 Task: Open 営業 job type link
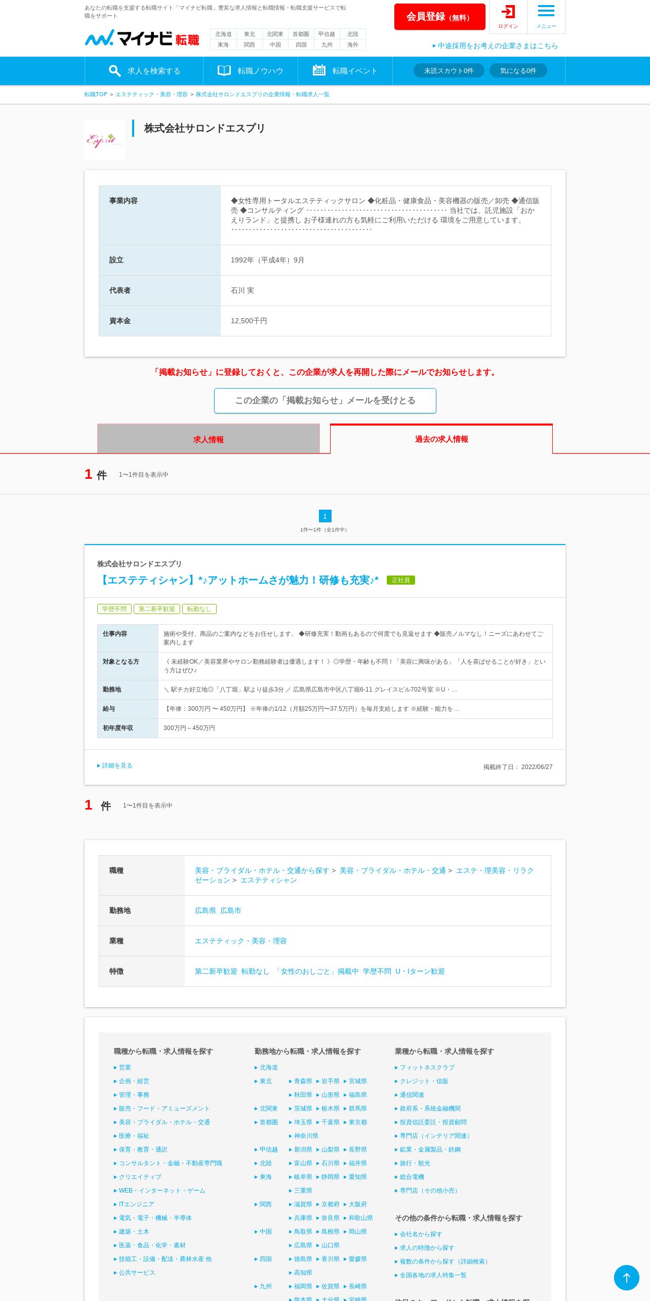click(x=123, y=1067)
